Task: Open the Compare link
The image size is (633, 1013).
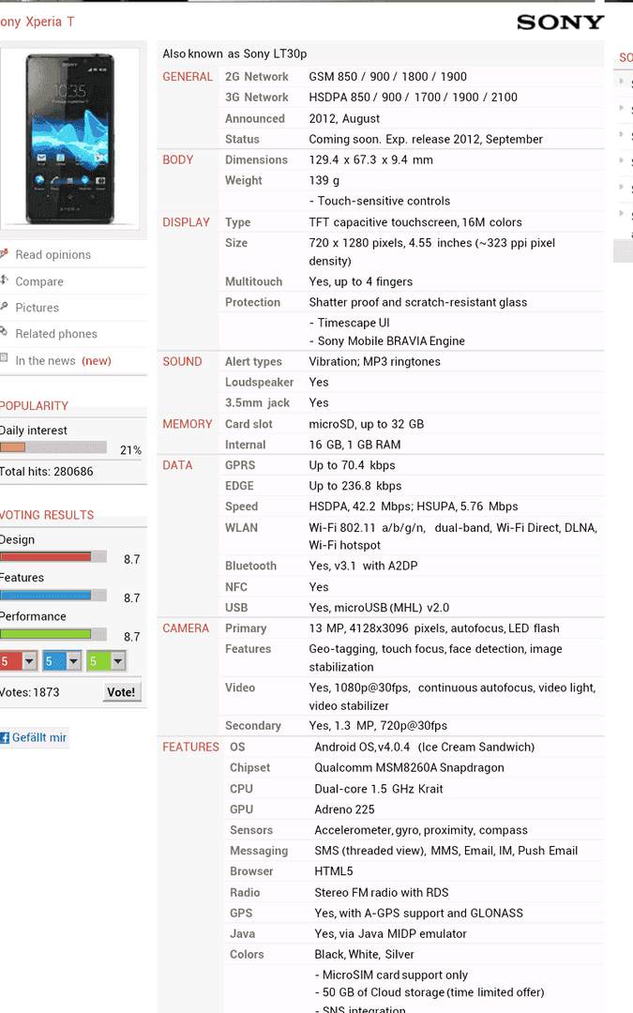Action: [x=39, y=281]
